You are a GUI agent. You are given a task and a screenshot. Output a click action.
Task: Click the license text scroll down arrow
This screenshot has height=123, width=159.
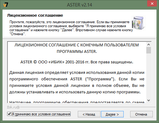(x=149, y=100)
